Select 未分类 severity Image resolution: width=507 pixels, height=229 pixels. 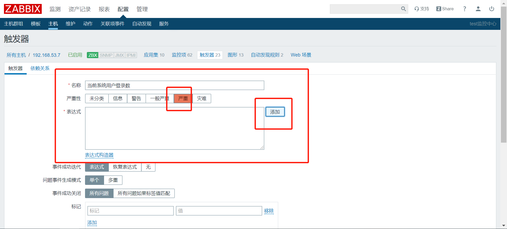point(97,99)
